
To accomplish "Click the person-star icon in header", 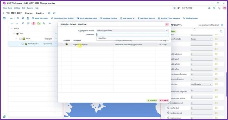I will tap(209, 8).
